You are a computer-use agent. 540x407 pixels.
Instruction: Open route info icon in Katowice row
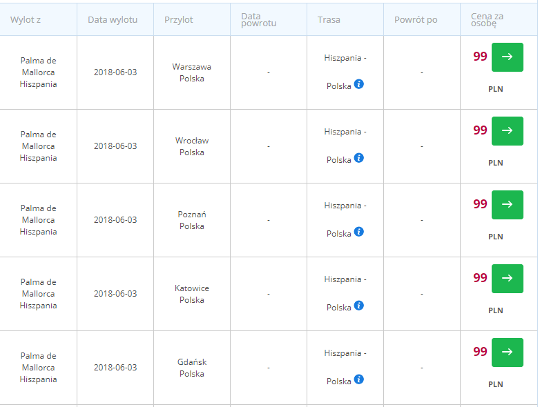[x=358, y=306]
